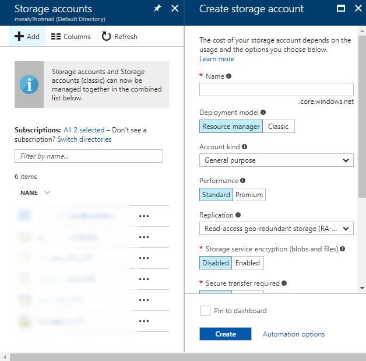
Task: Open the Columns chooser
Action: coord(71,37)
